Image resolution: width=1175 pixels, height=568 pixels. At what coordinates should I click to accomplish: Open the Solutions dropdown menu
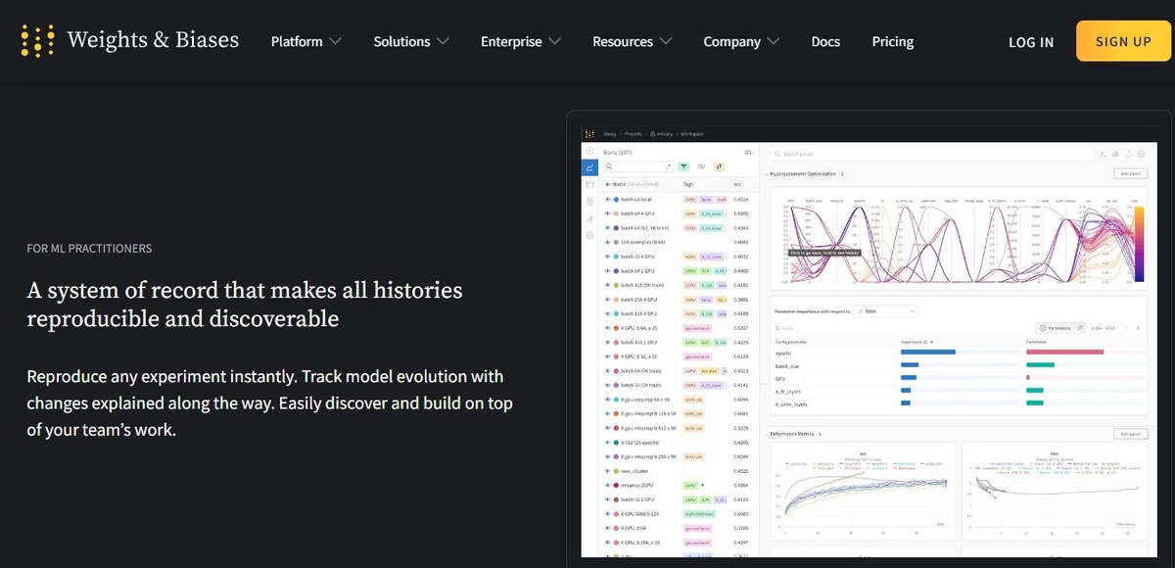411,41
